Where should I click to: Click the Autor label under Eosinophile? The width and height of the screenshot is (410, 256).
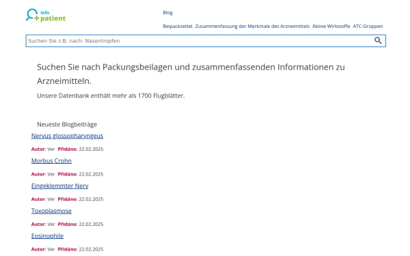38,249
